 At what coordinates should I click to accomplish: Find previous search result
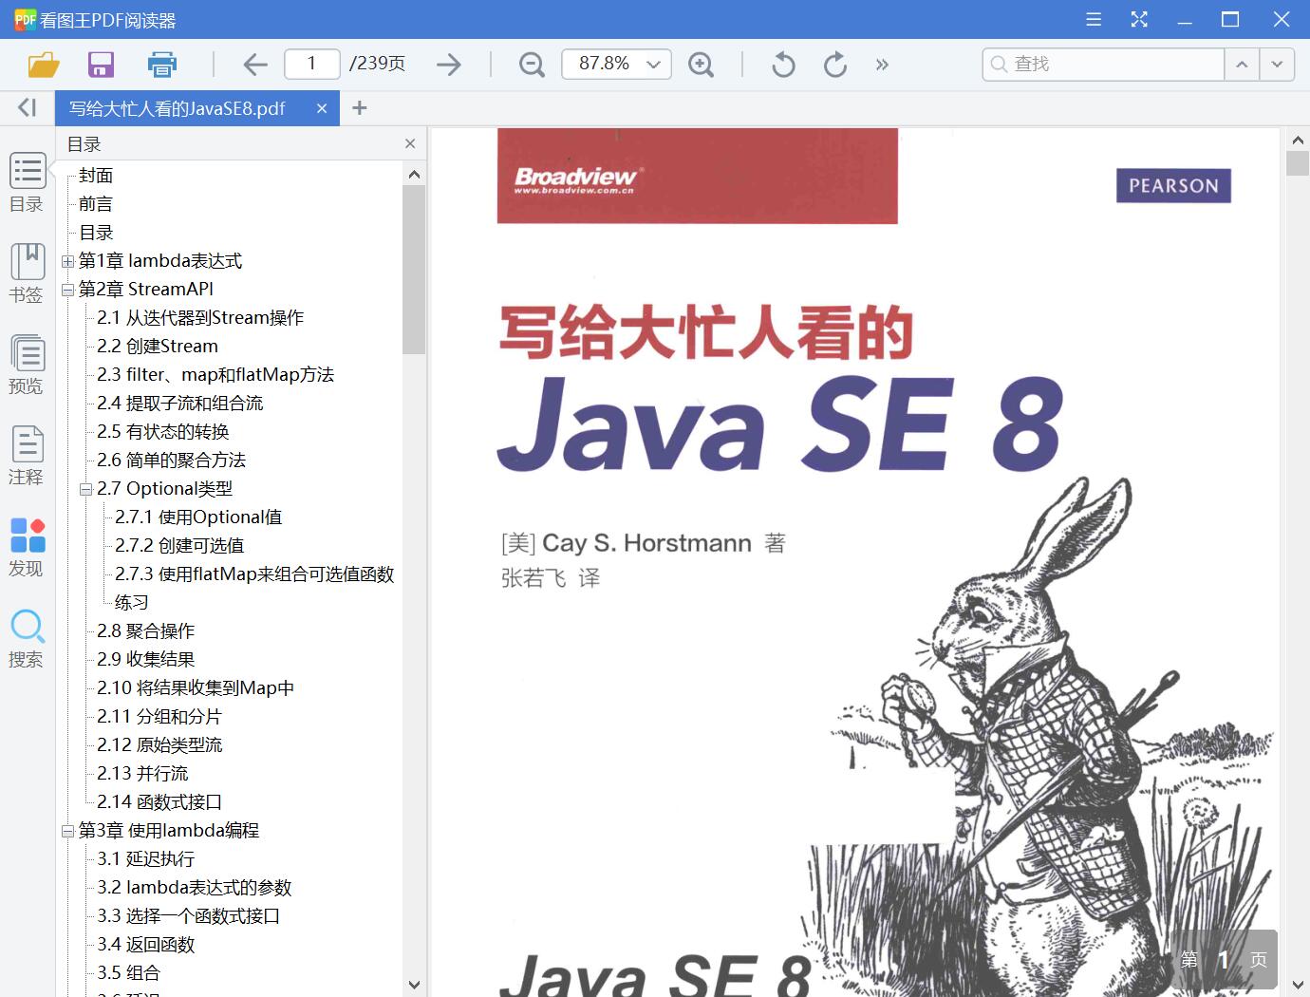tap(1242, 64)
